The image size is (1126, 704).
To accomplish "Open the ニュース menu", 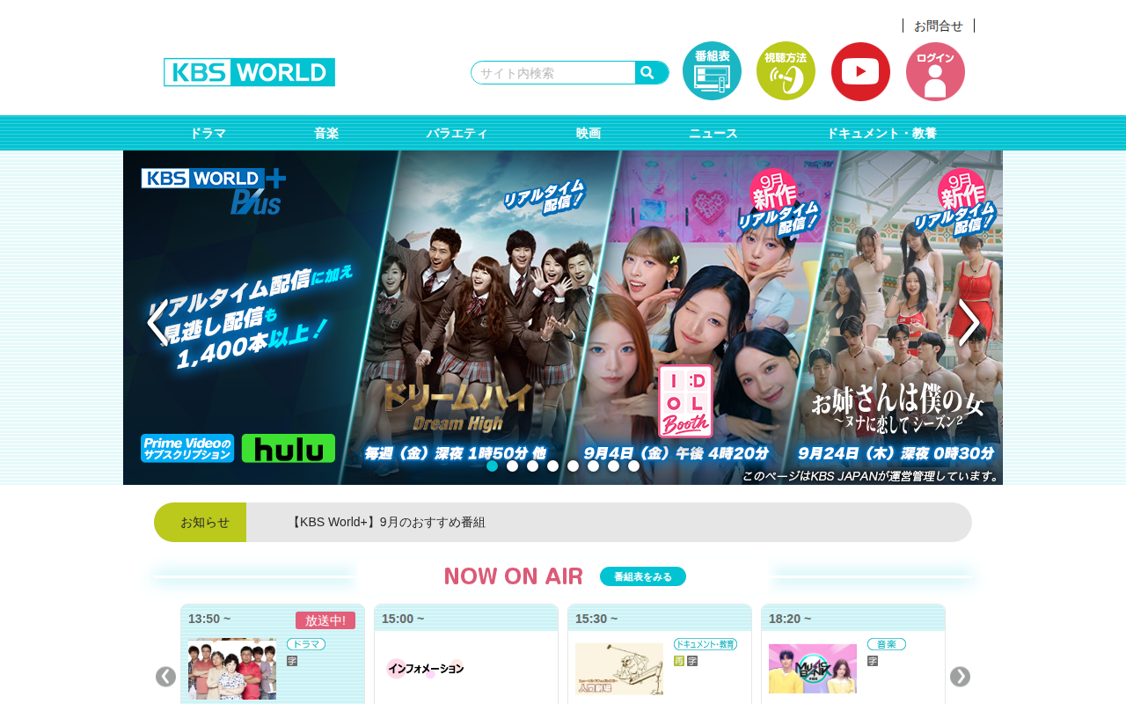I will pyautogui.click(x=713, y=133).
